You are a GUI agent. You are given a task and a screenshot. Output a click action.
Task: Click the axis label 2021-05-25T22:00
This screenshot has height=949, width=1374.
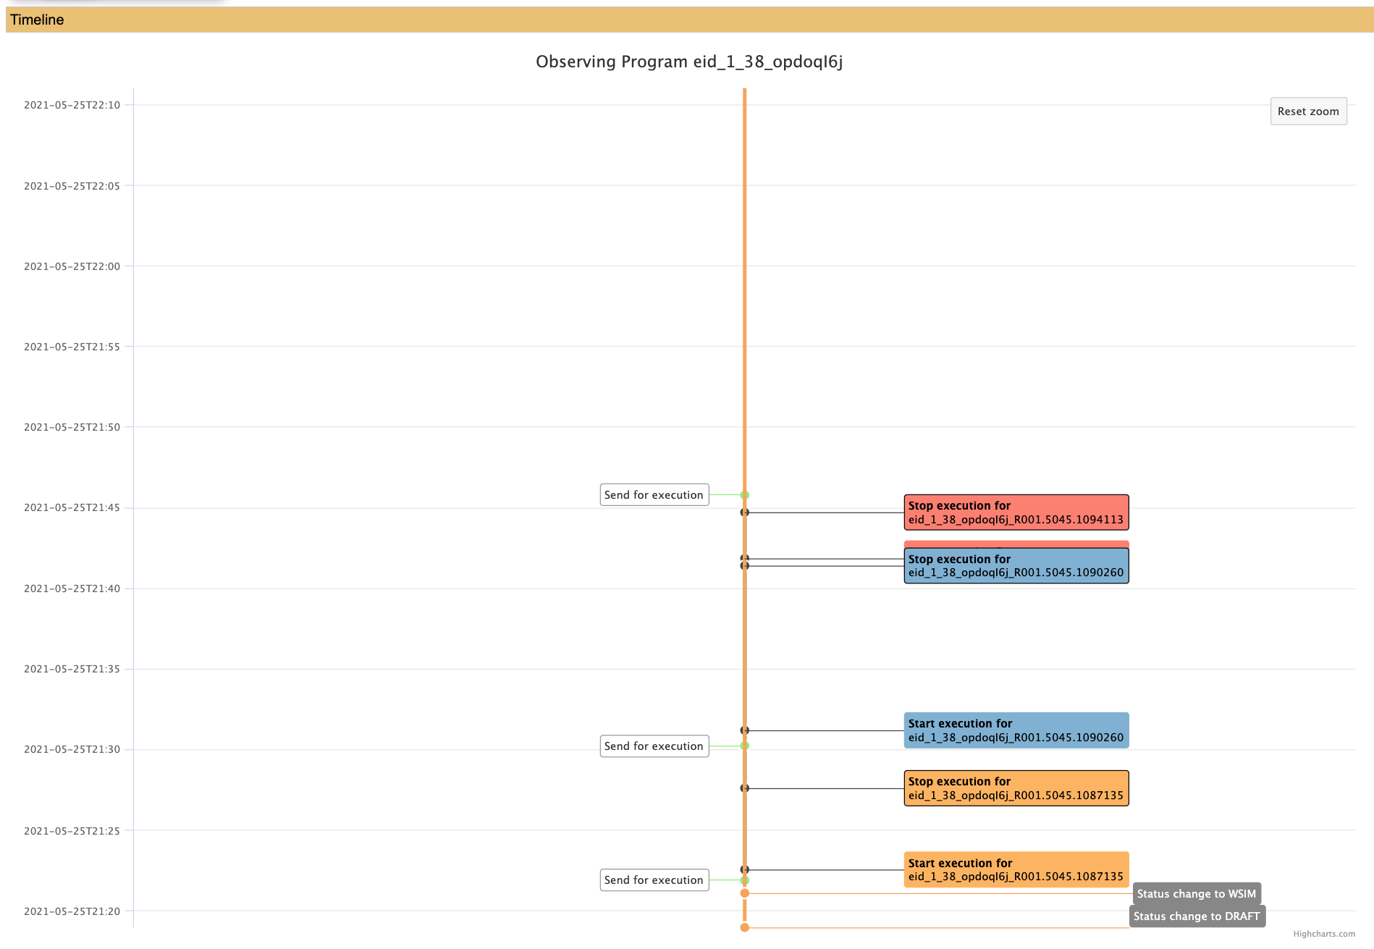click(x=72, y=266)
